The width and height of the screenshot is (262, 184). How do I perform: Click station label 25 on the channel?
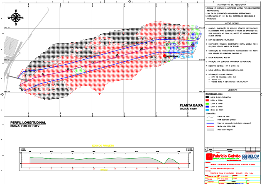(141, 49)
